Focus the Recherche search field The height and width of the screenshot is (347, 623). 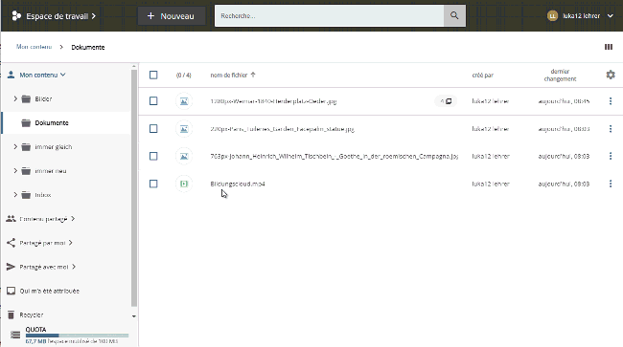[329, 16]
